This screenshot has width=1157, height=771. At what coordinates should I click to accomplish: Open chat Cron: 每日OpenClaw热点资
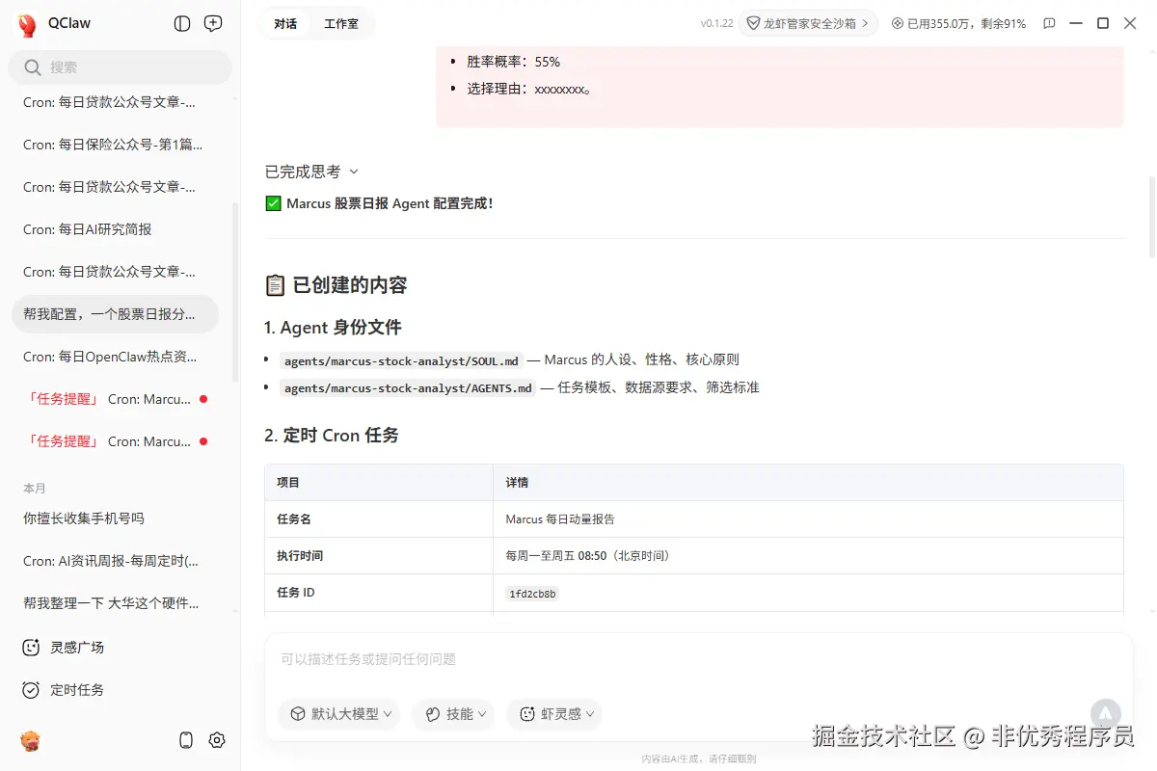pyautogui.click(x=115, y=357)
